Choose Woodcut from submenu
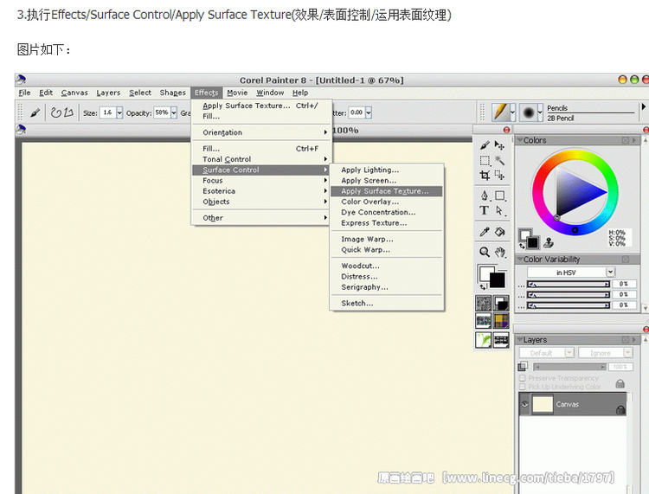 click(387, 266)
